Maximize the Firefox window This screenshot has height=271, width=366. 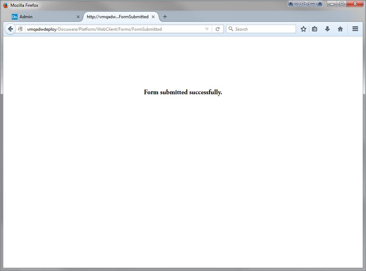tap(342, 4)
